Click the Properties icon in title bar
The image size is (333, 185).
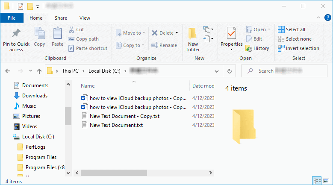coord(21,6)
